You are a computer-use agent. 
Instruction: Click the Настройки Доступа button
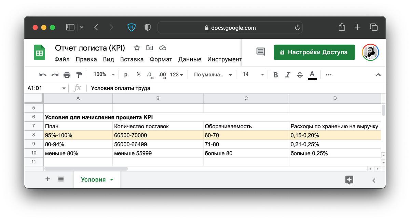click(314, 52)
